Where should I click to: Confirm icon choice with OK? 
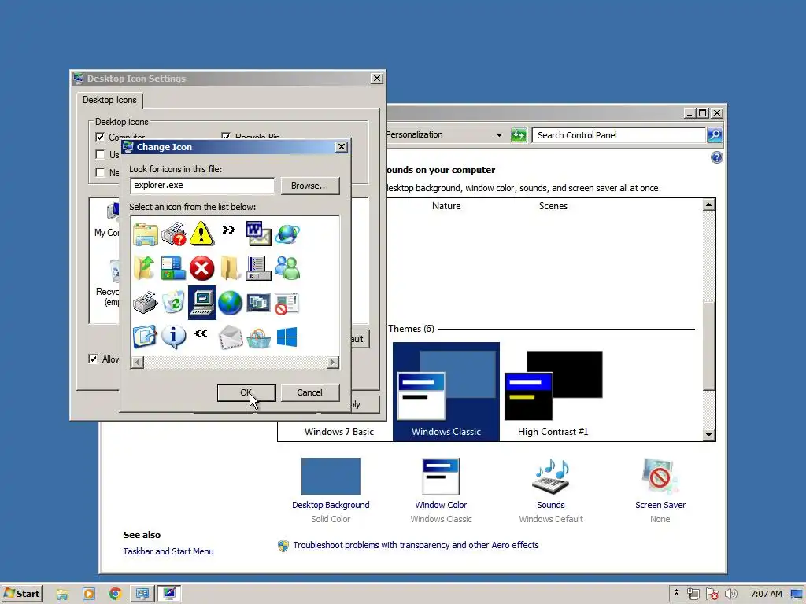click(246, 392)
